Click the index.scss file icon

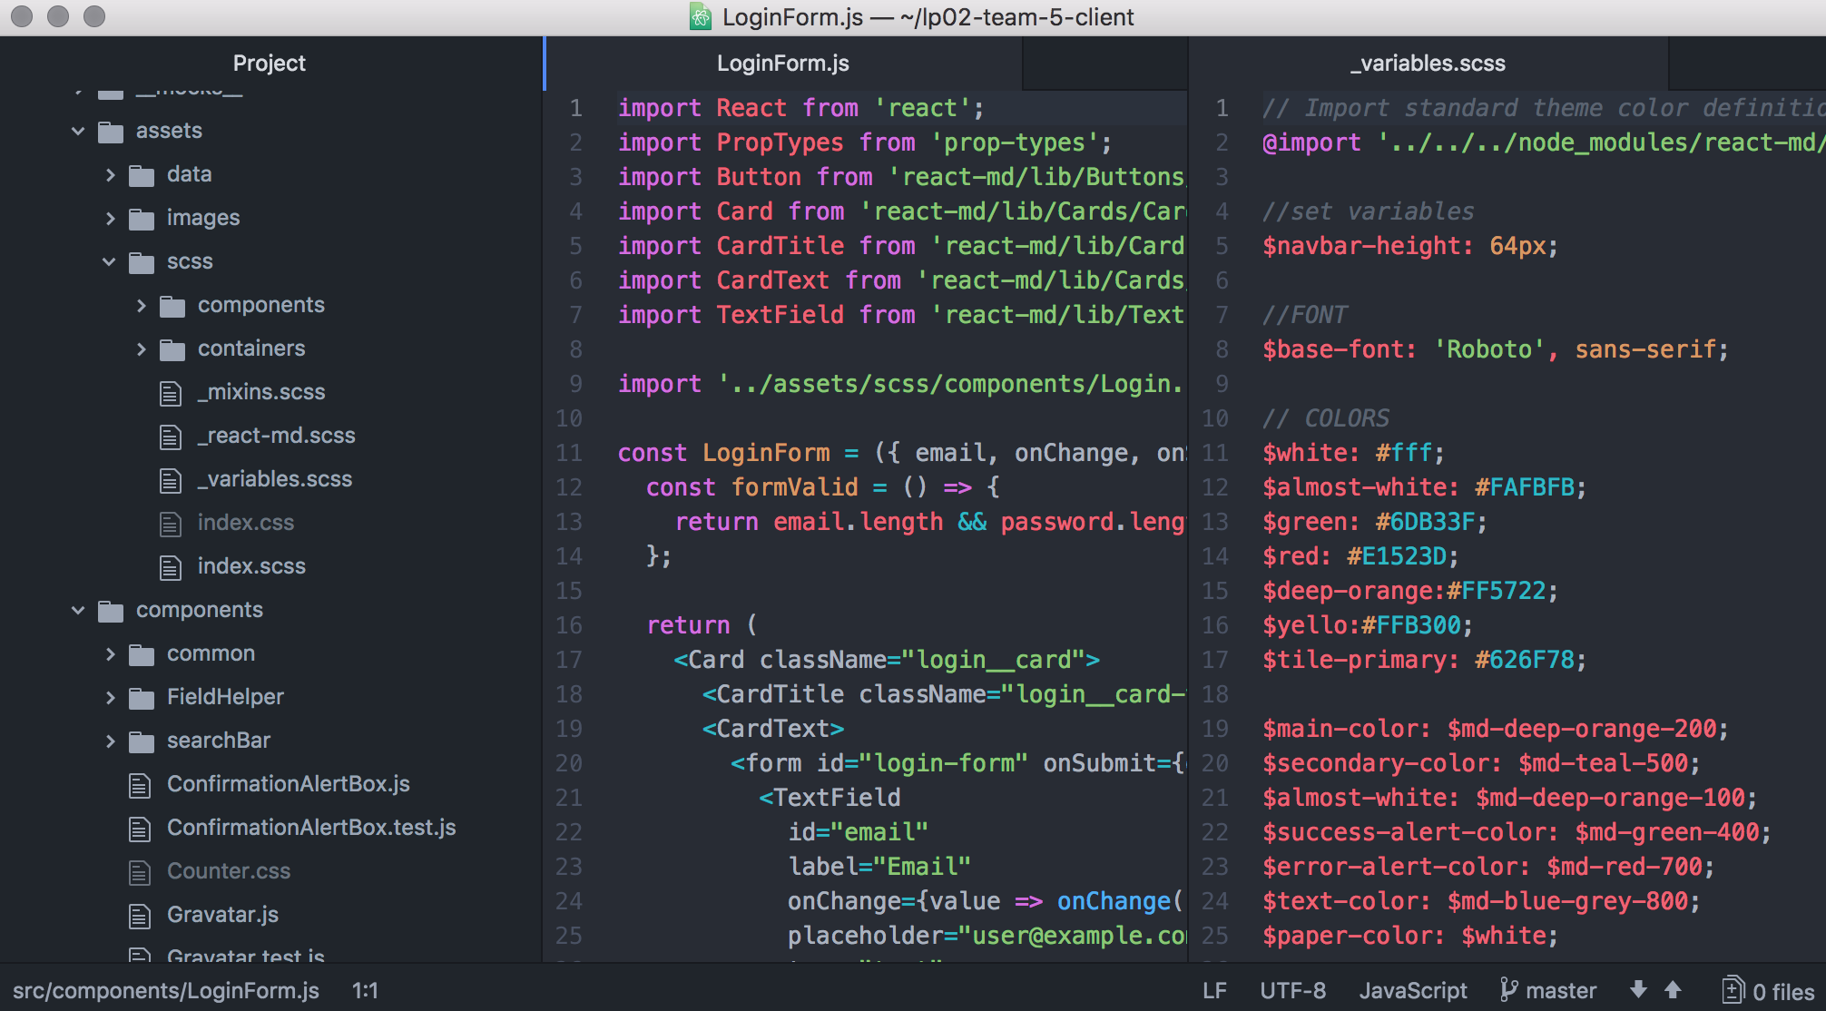click(x=171, y=568)
